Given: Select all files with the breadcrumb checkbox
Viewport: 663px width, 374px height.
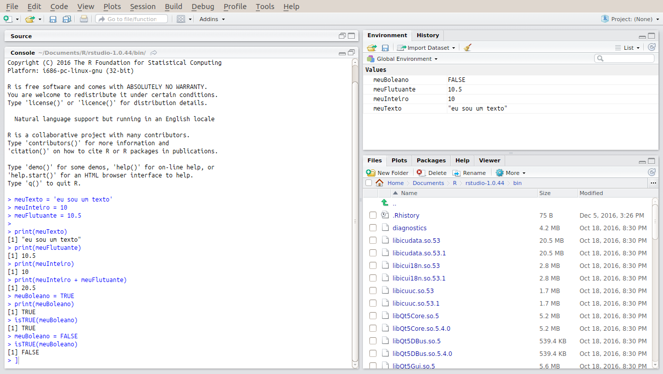Looking at the screenshot, I should click(x=369, y=183).
